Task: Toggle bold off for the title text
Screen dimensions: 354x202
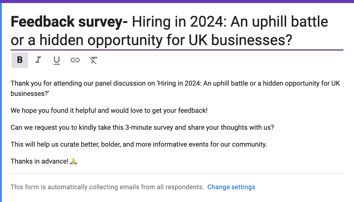Action: [19, 60]
